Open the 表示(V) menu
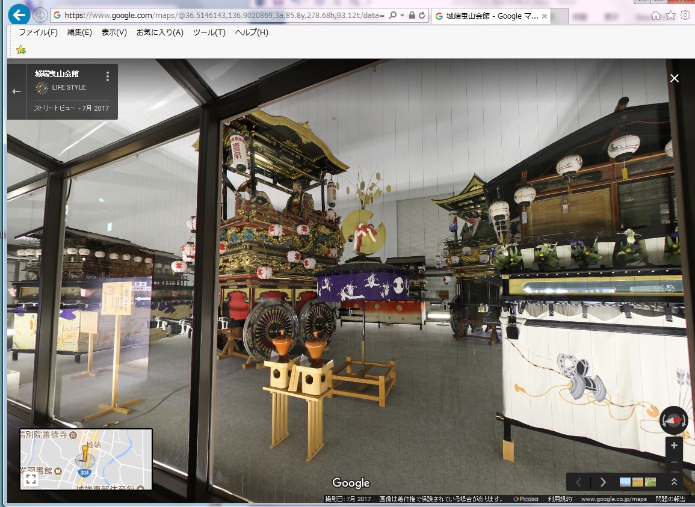Viewport: 695px width, 507px height. [x=114, y=32]
